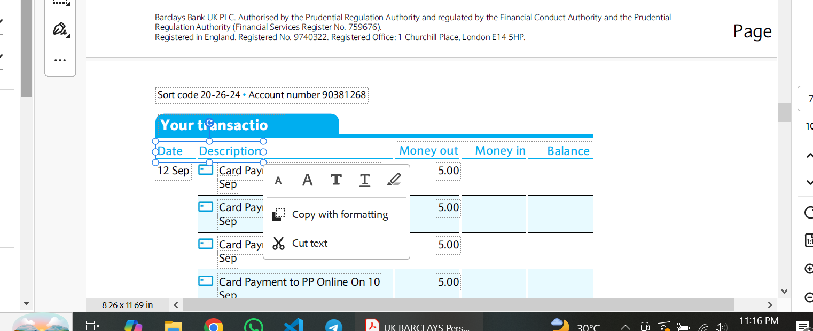Open the 11:16 PM clock in taskbar
The image size is (813, 331).
[758, 321]
